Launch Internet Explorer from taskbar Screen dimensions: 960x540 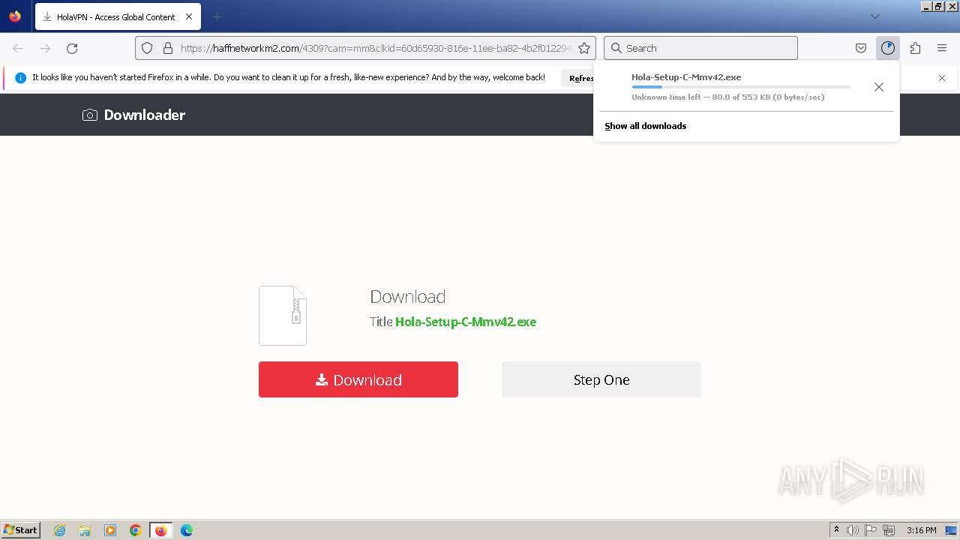click(x=60, y=530)
